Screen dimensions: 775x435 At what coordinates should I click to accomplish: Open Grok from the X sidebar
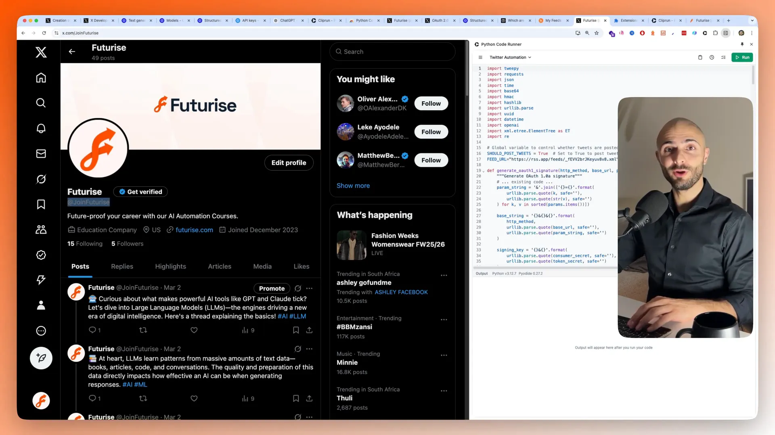tap(41, 179)
